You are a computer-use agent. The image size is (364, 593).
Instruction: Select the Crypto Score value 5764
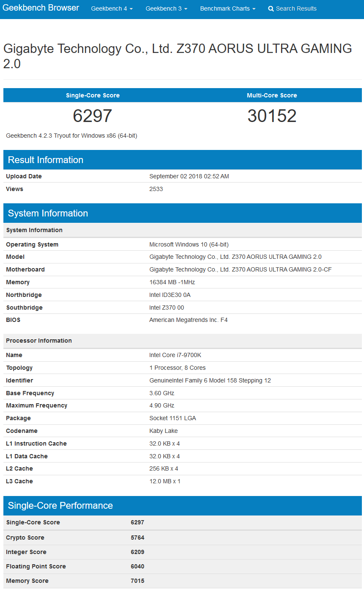(x=138, y=538)
